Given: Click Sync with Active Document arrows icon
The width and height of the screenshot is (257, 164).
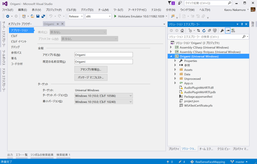Looking at the screenshot, I should [x=199, y=31].
